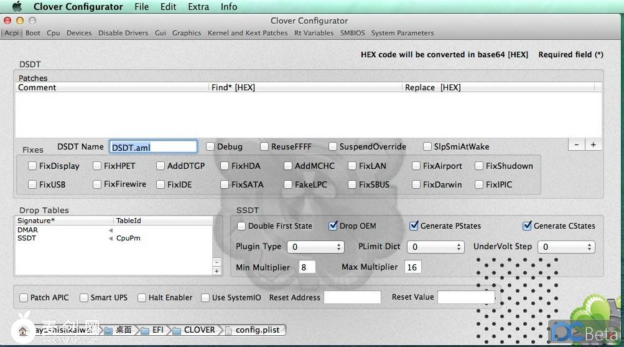Toggle SuspendOverride checkbox
The width and height of the screenshot is (624, 347).
(333, 146)
